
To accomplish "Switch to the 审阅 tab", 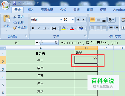I will 90,10.
